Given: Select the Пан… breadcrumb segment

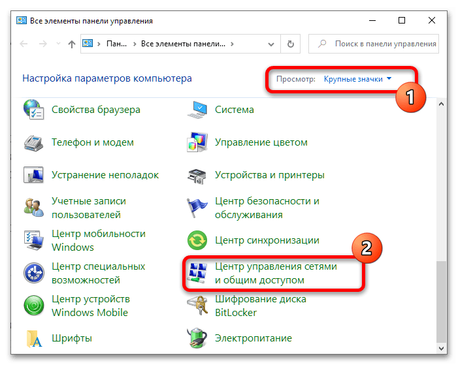Looking at the screenshot, I should click(116, 44).
